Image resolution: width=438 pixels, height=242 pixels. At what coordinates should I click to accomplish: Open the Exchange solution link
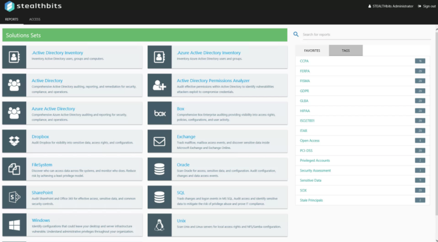tap(186, 136)
